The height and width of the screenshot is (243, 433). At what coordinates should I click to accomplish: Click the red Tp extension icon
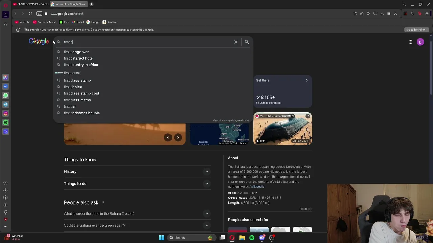pos(420,13)
